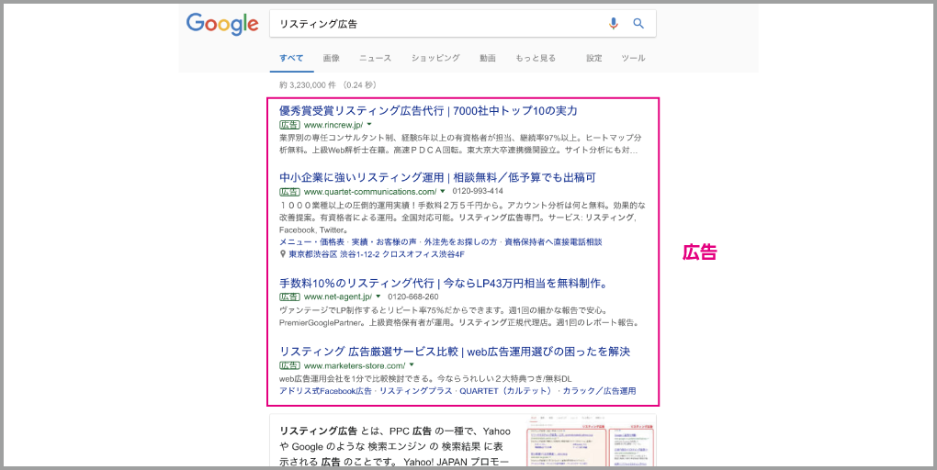Click the search box containing リスティング広告
This screenshot has height=470, width=937.
(x=462, y=24)
